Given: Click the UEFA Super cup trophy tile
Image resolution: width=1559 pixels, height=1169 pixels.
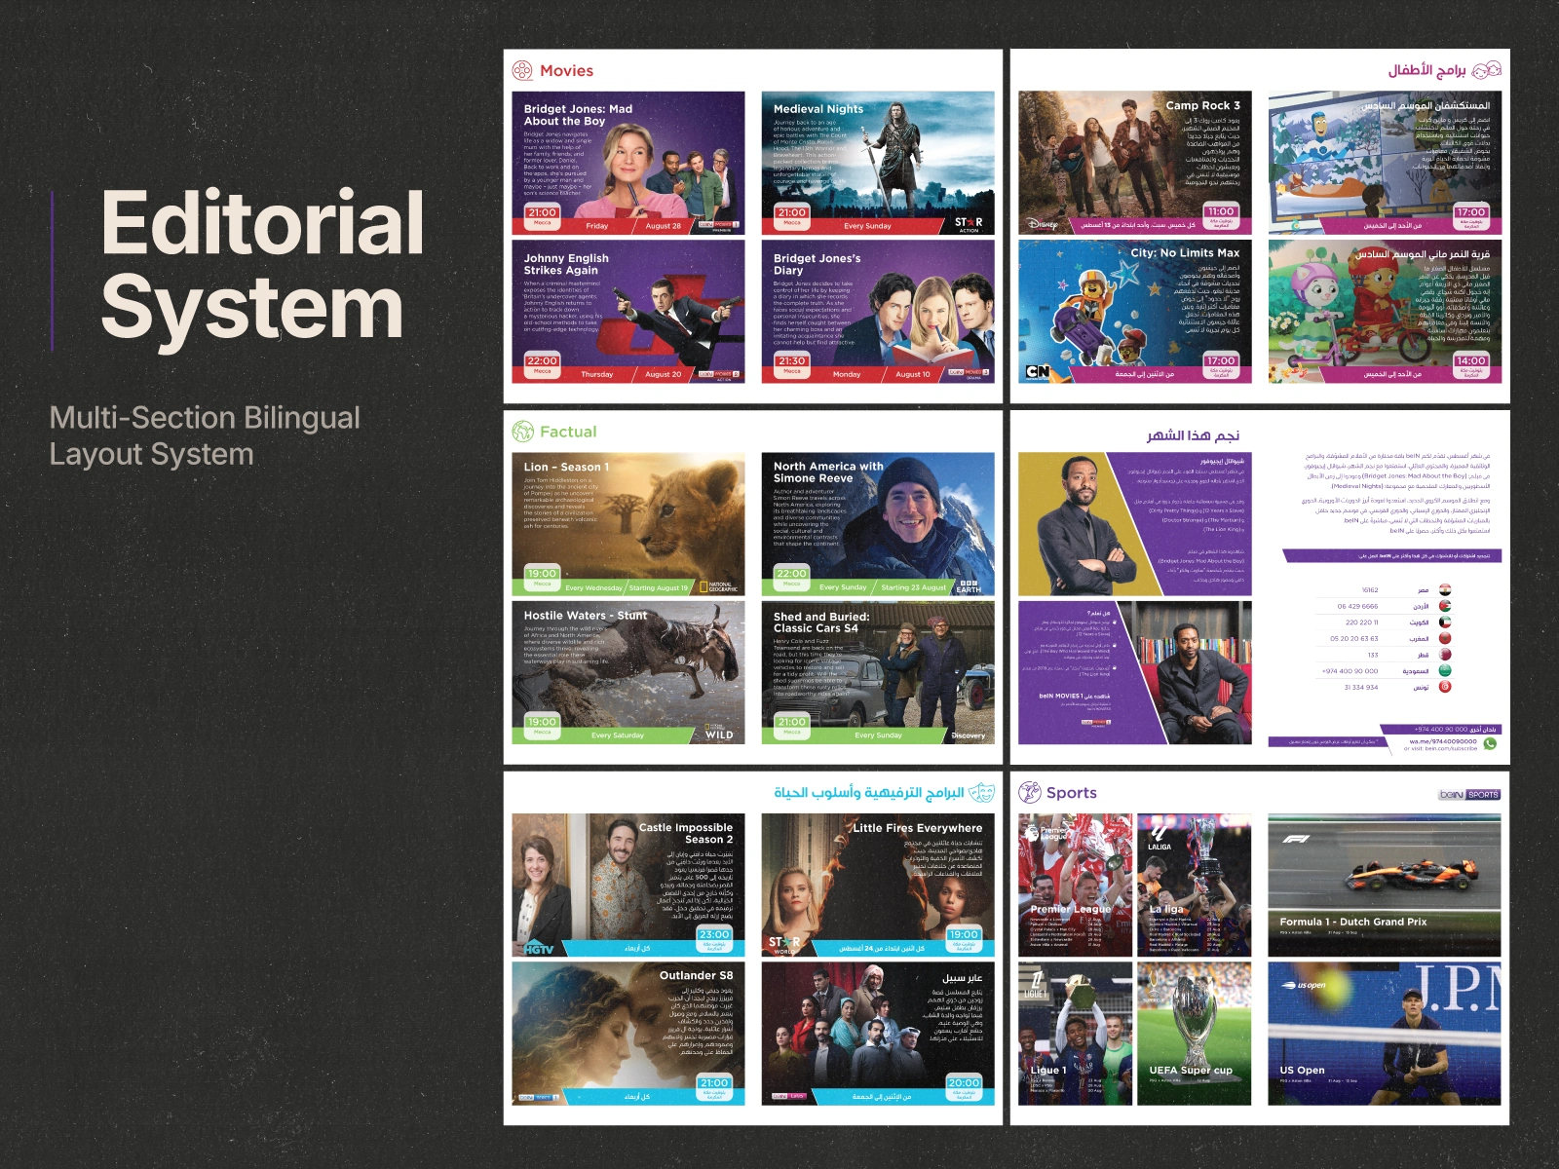Looking at the screenshot, I should click(1194, 1034).
